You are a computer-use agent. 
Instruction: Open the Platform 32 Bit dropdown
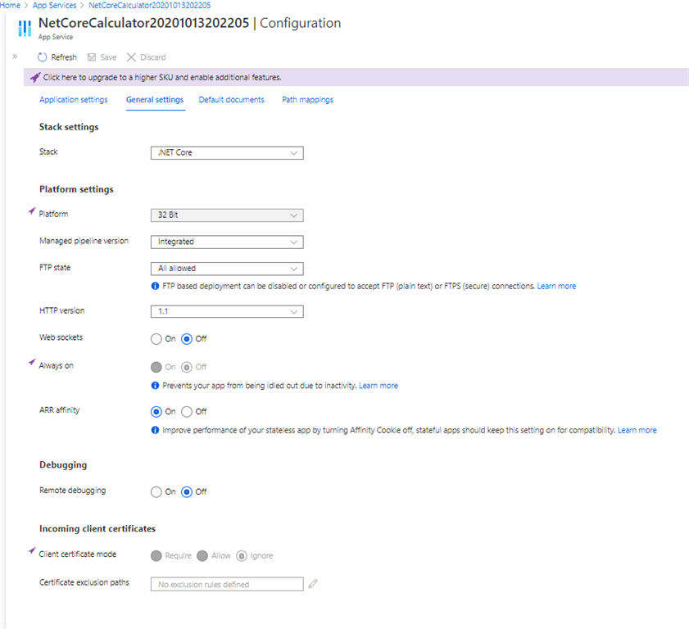pyautogui.click(x=227, y=215)
